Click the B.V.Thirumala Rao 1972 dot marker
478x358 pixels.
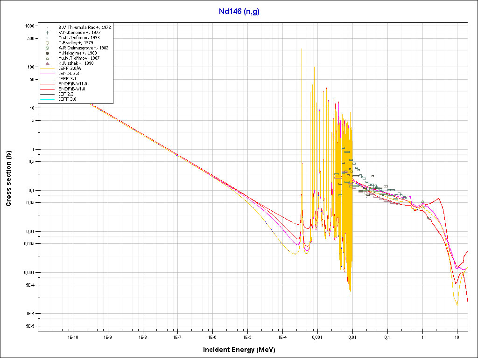point(48,28)
